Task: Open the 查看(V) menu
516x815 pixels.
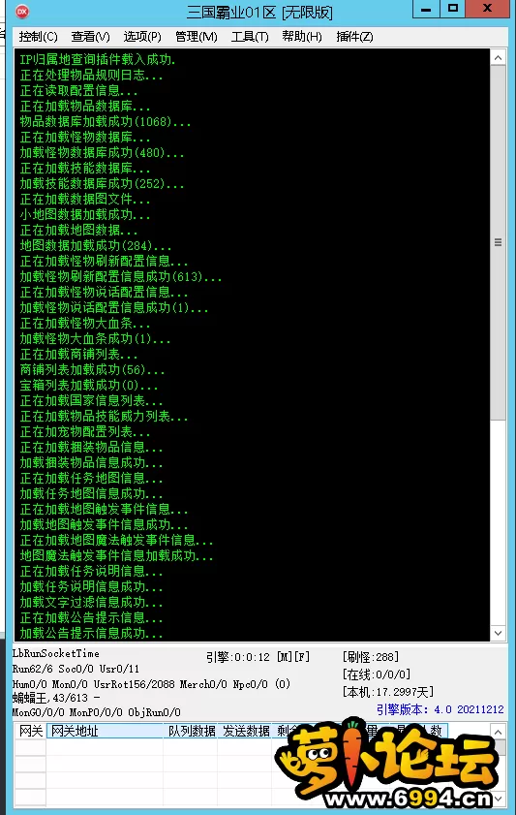Action: pos(90,37)
